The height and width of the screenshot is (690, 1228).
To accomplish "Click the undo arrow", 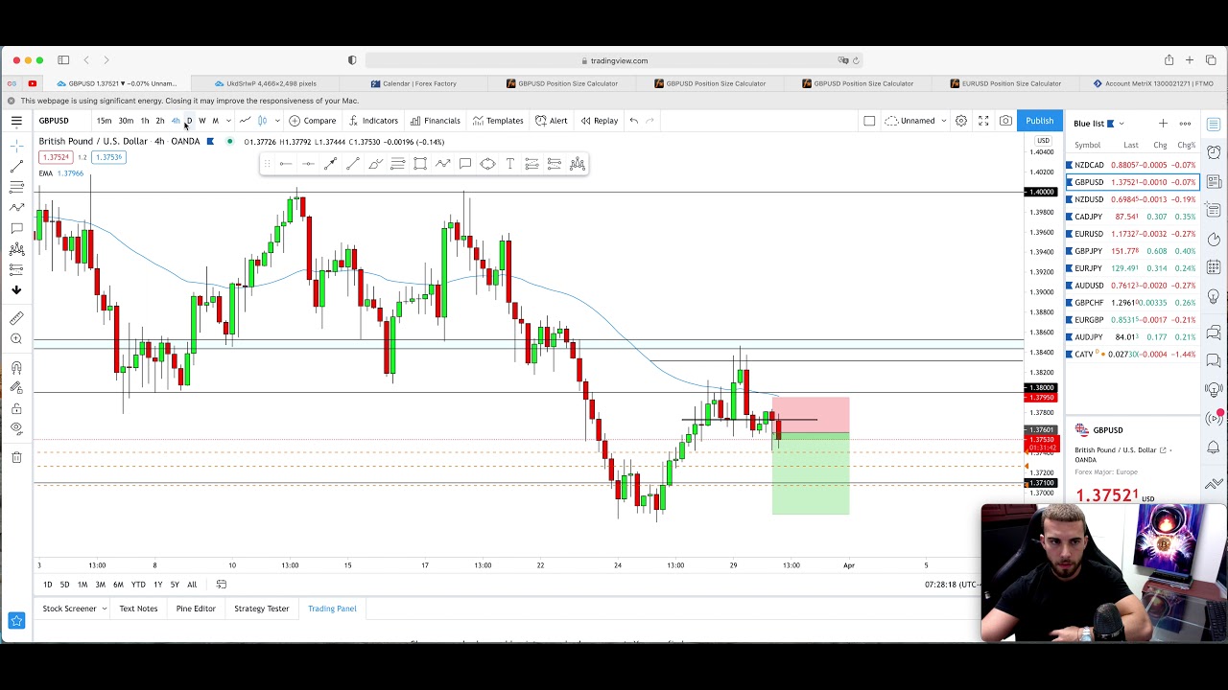I will [634, 121].
